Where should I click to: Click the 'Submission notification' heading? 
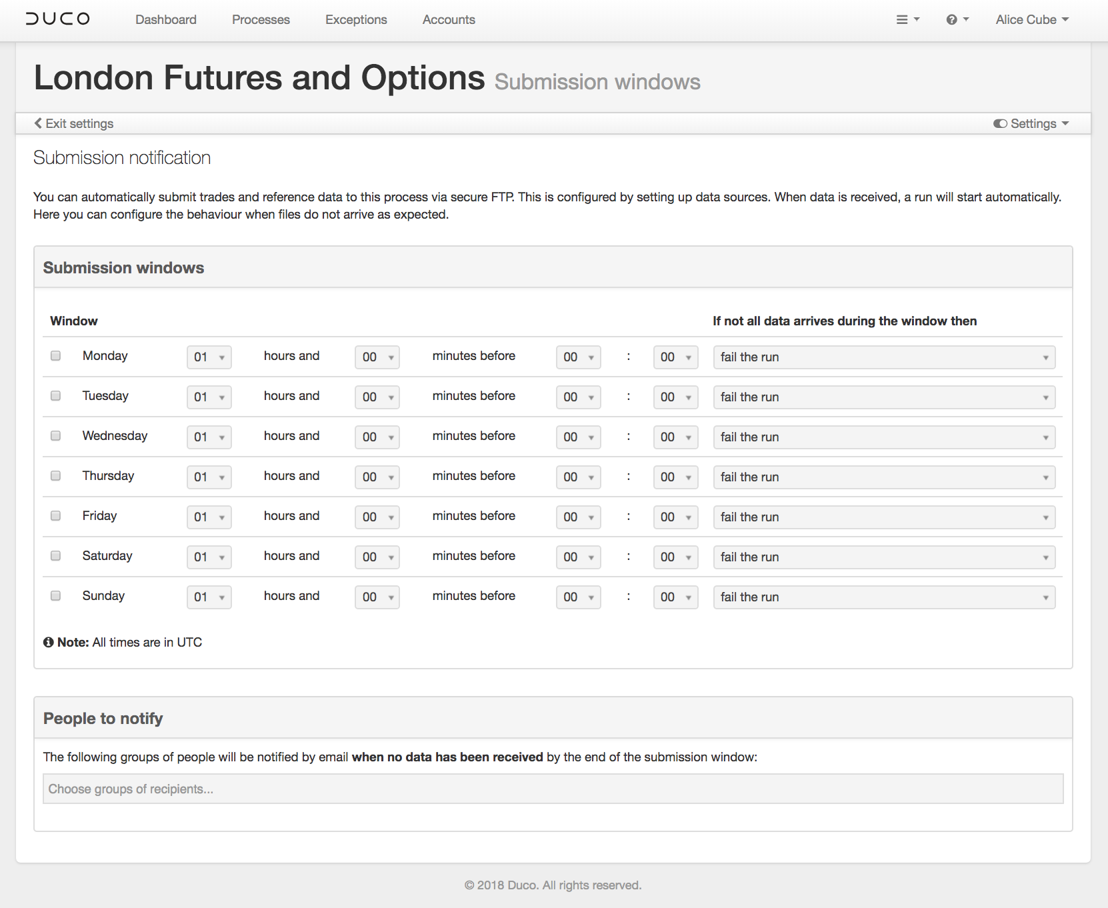[x=122, y=157]
